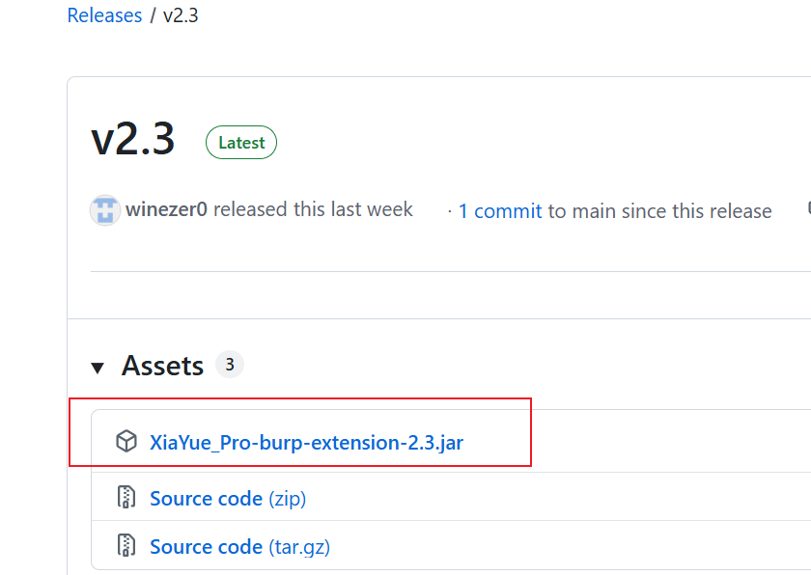Click the cut-off icon right of the commit text
Viewport: 811px width, 575px height.
tap(807, 209)
